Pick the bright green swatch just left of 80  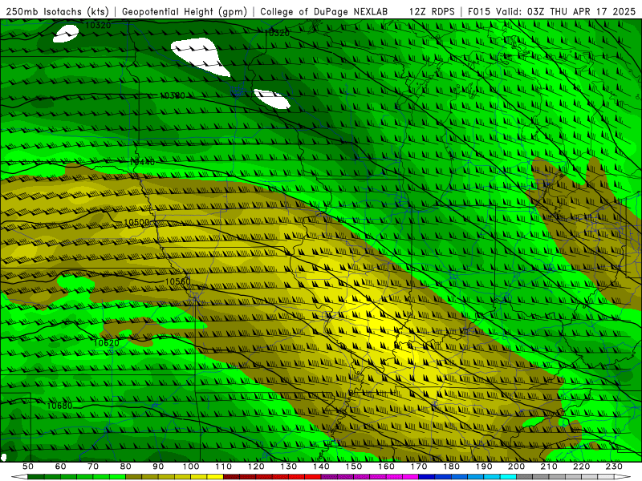117,477
